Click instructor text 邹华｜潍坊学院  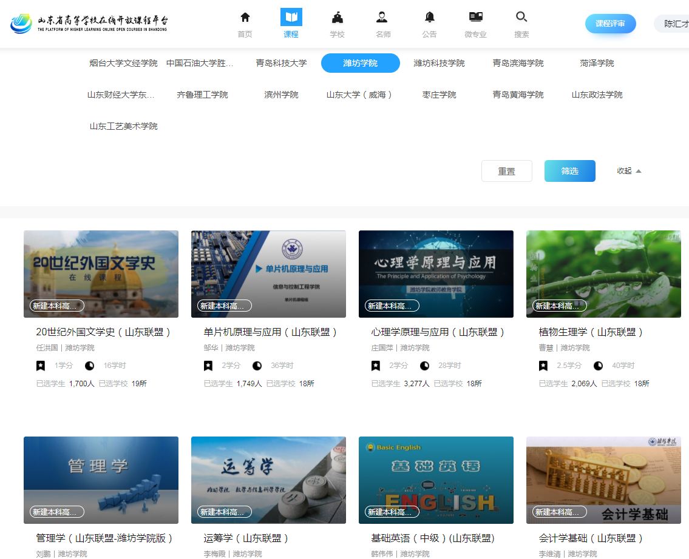coord(229,348)
